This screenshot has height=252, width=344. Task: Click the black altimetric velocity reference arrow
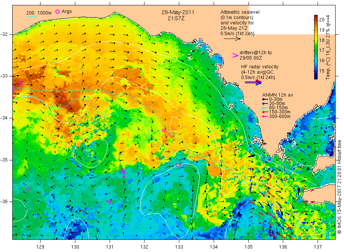click(232, 39)
